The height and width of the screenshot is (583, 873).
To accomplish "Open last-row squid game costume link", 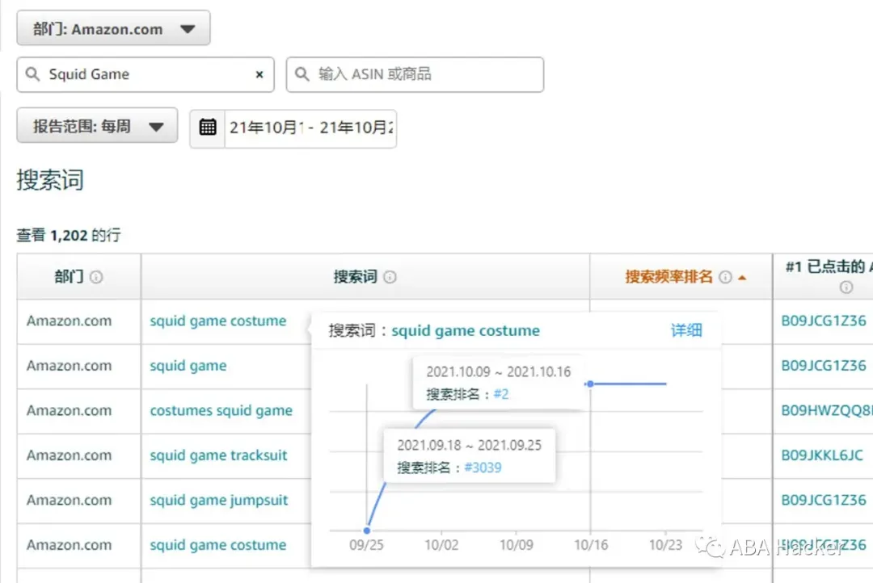I will click(218, 545).
